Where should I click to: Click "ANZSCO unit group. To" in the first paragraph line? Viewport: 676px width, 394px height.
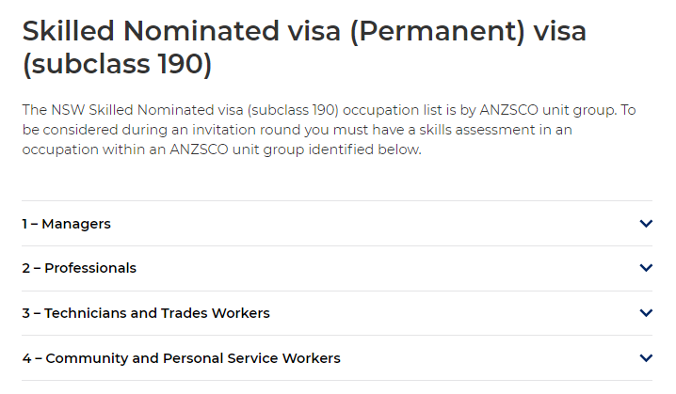pyautogui.click(x=558, y=110)
